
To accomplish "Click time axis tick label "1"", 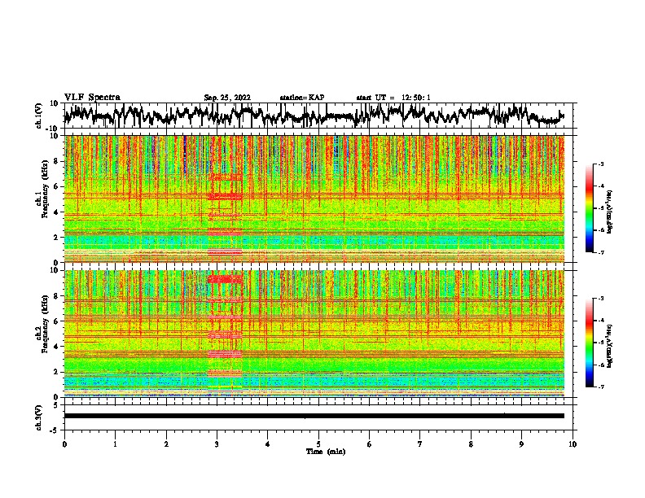I will click(x=115, y=444).
